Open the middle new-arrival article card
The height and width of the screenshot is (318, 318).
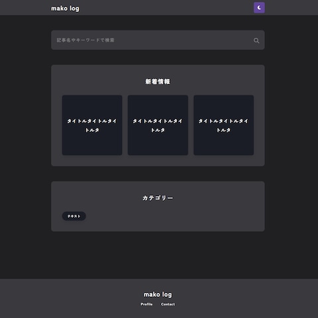point(158,125)
